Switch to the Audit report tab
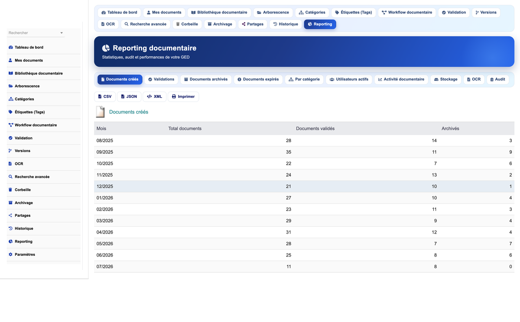Screen dimensions: 520x322 (x=497, y=79)
